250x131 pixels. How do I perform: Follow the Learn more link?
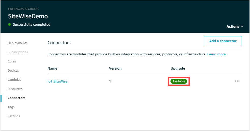[x=216, y=54]
